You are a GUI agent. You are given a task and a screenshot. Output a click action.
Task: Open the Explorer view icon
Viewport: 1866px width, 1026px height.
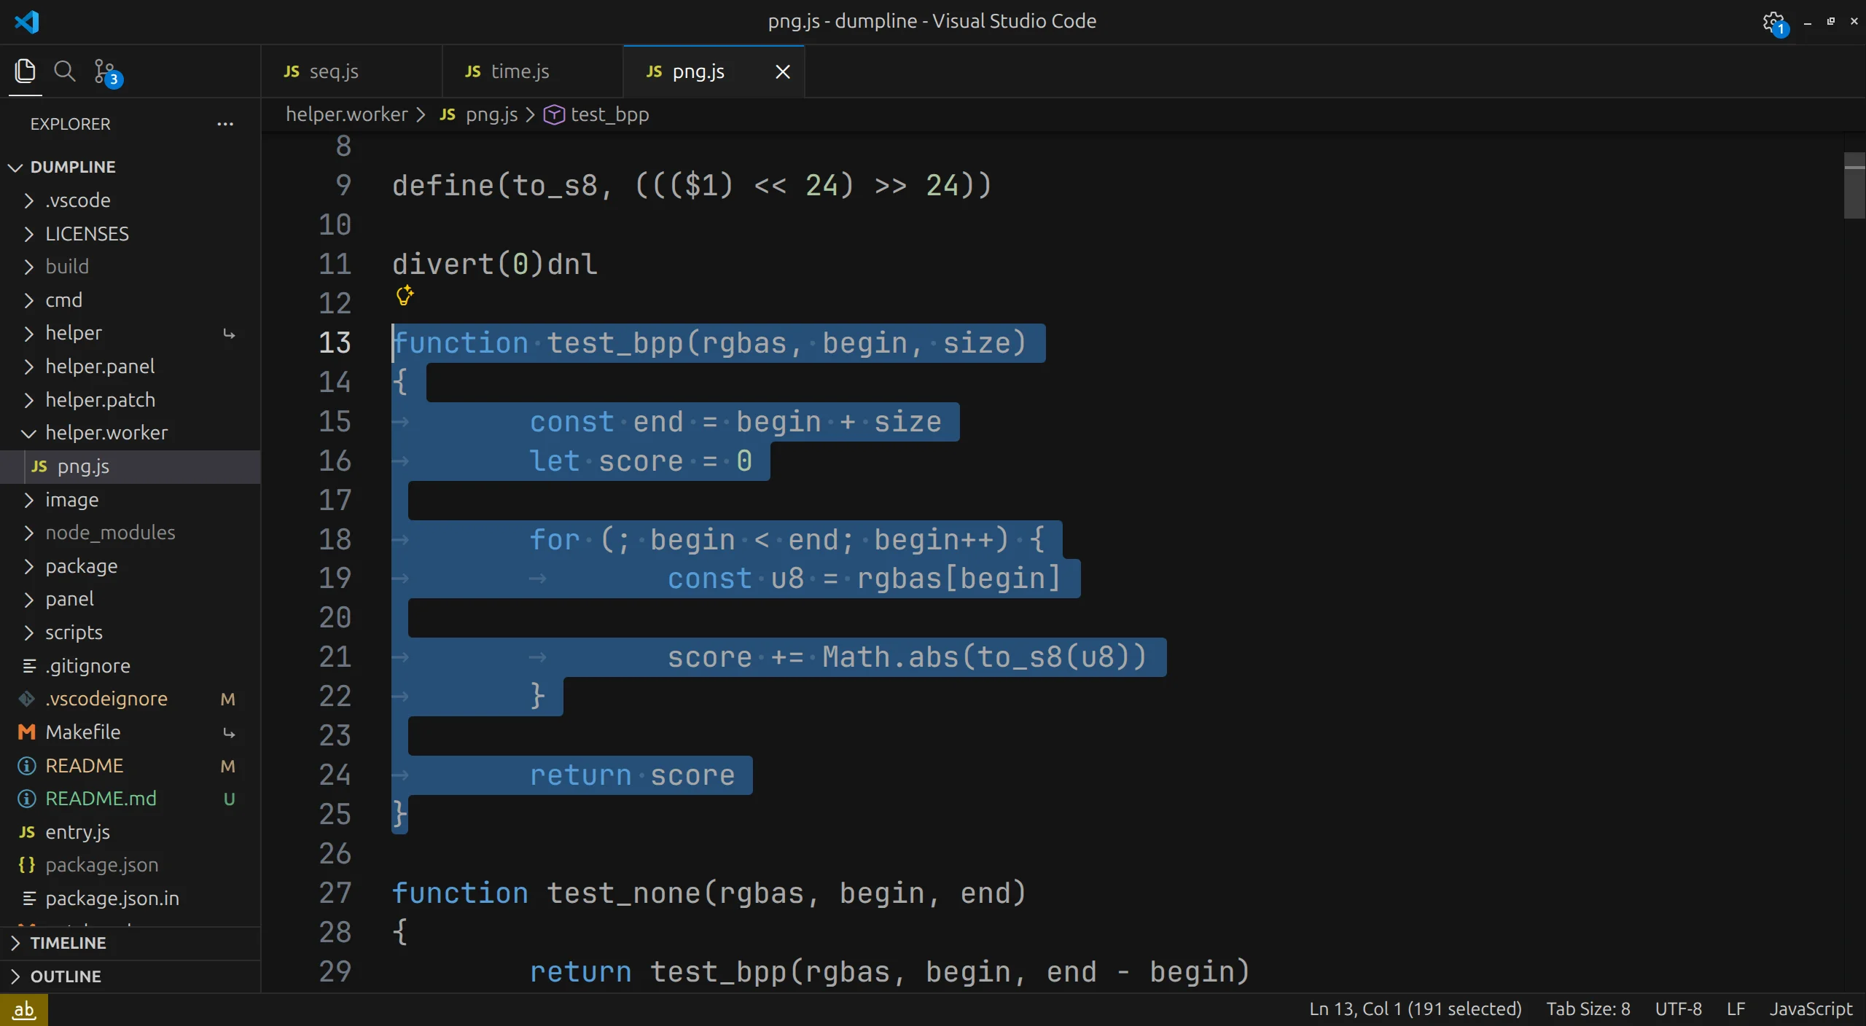(x=25, y=71)
